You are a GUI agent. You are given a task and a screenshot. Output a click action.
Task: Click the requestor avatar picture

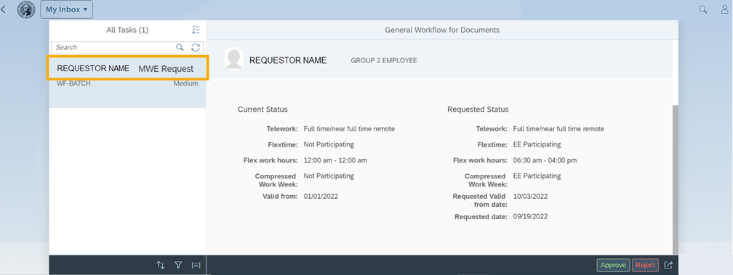[233, 59]
